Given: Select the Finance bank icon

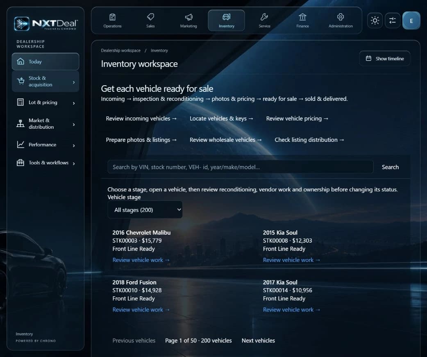Looking at the screenshot, I should pos(302,17).
